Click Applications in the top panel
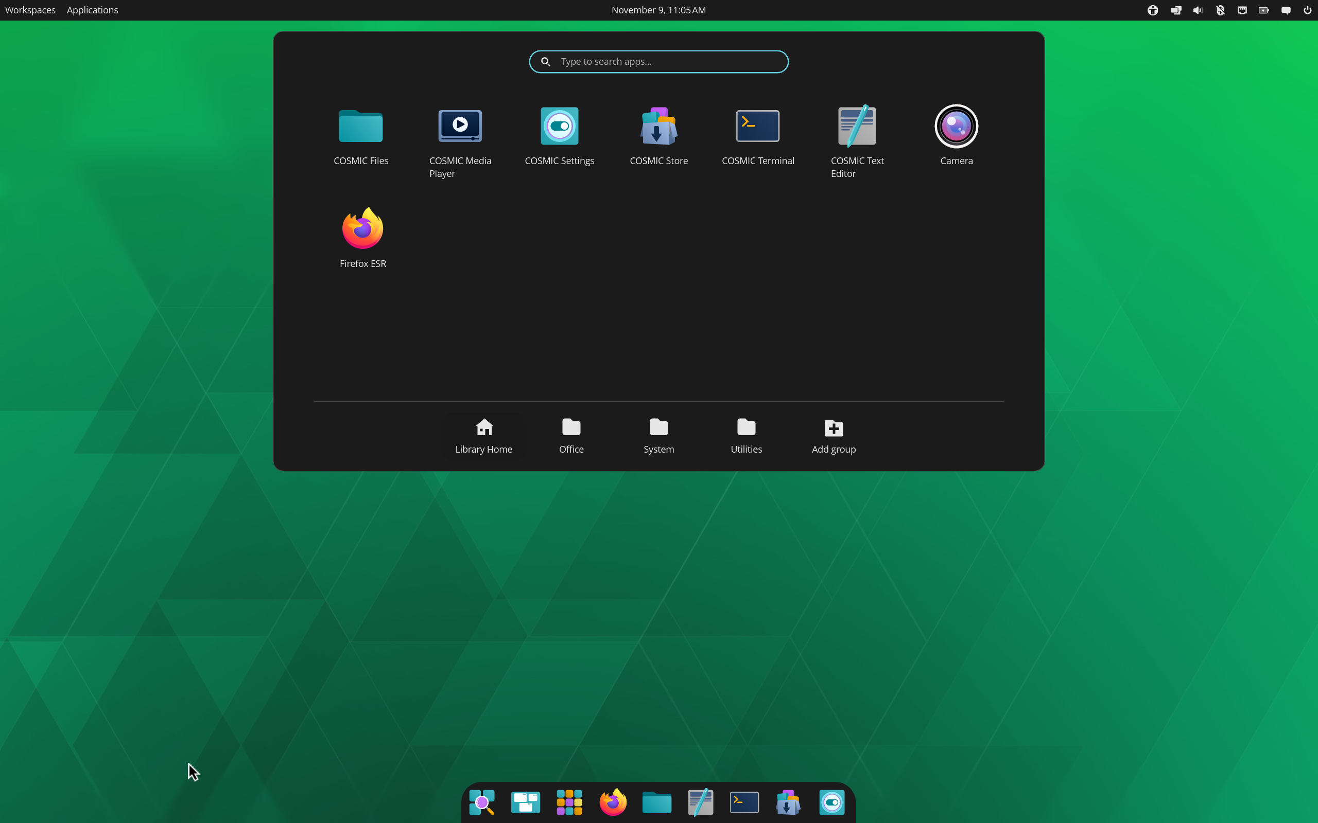This screenshot has height=823, width=1318. pos(93,10)
